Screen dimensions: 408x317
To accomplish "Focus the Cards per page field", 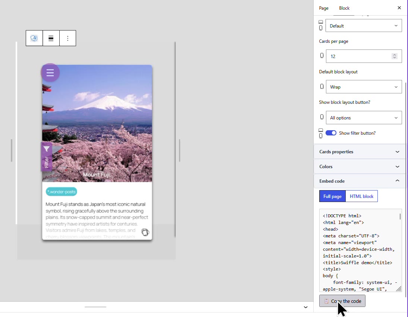I will tap(364, 56).
